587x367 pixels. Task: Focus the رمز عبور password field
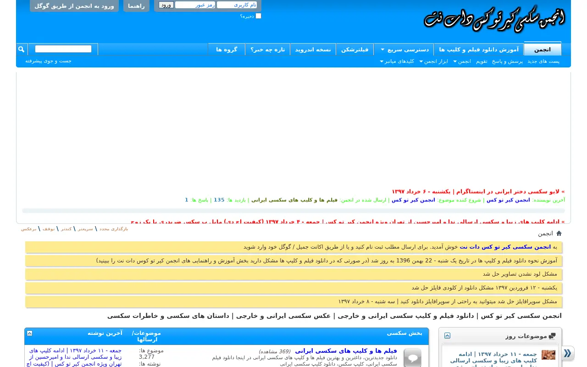coord(195,5)
